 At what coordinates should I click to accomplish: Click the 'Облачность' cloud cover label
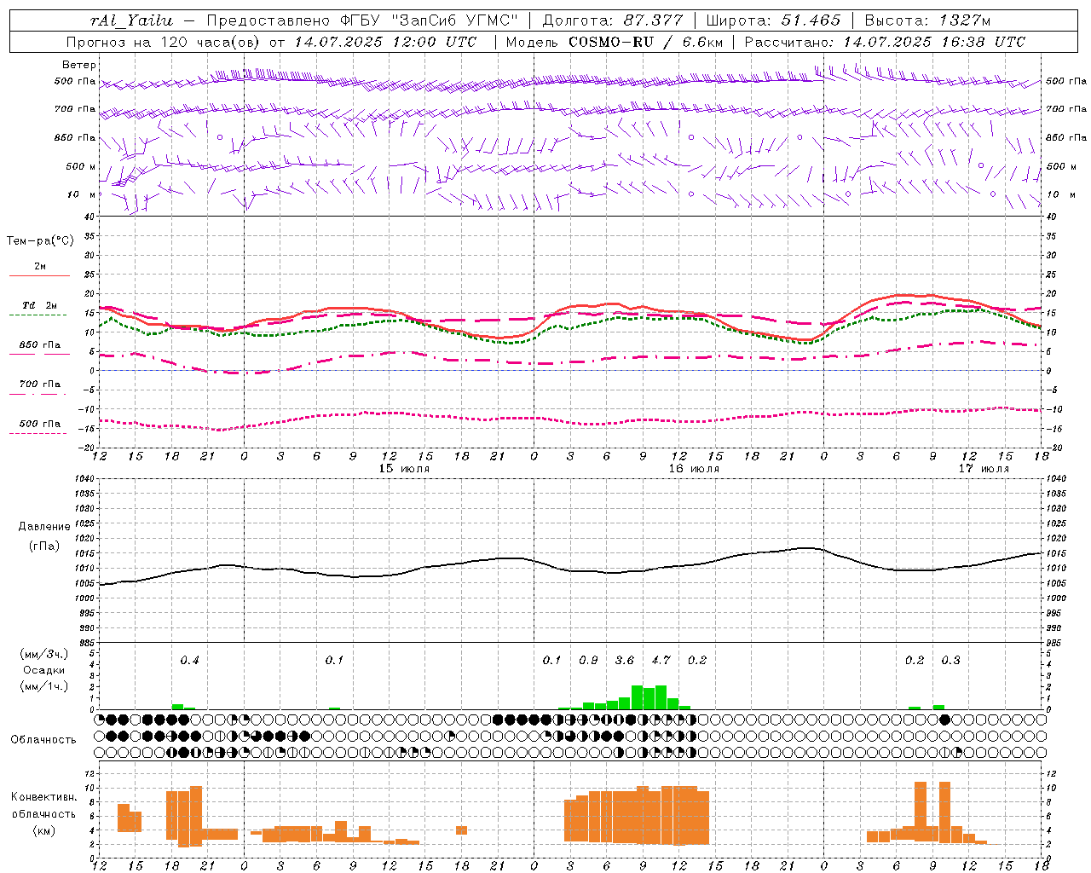tap(43, 739)
